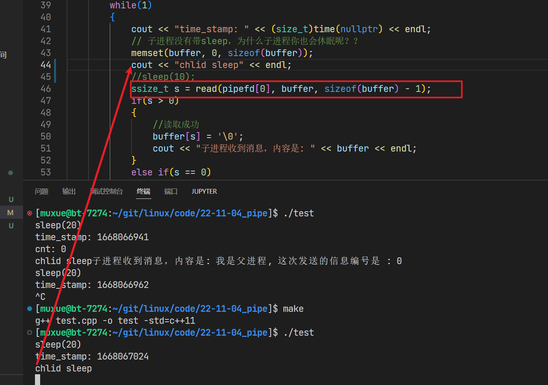Click the 'while(1)' statement on line 39
Screen dimensions: 548x385
coord(131,5)
